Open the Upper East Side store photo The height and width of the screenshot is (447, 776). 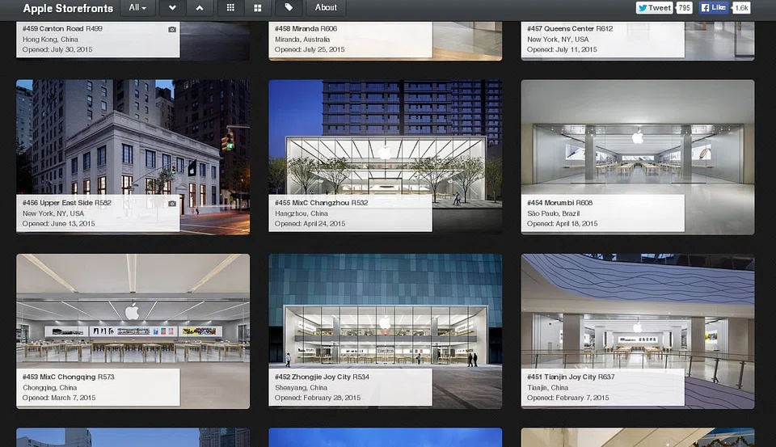[133, 137]
